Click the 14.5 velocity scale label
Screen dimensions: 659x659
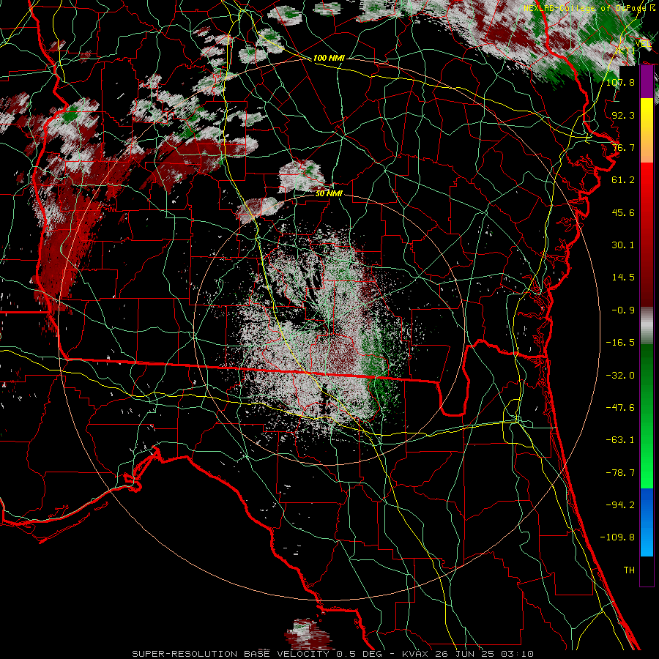click(x=623, y=278)
